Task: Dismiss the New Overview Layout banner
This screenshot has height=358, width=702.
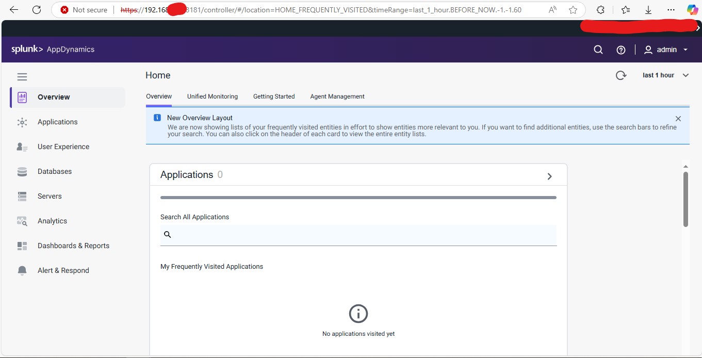Action: pyautogui.click(x=678, y=118)
